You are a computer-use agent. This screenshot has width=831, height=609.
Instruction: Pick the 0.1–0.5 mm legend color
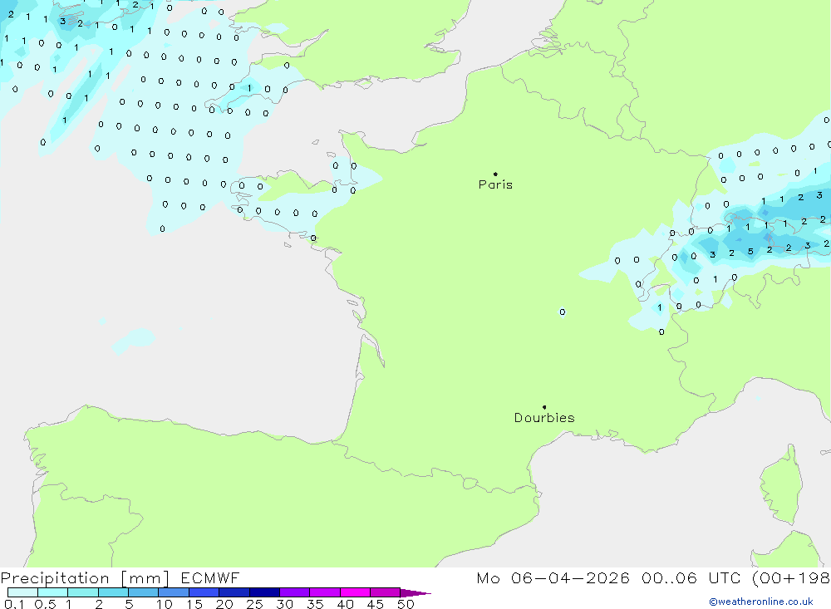point(22,592)
